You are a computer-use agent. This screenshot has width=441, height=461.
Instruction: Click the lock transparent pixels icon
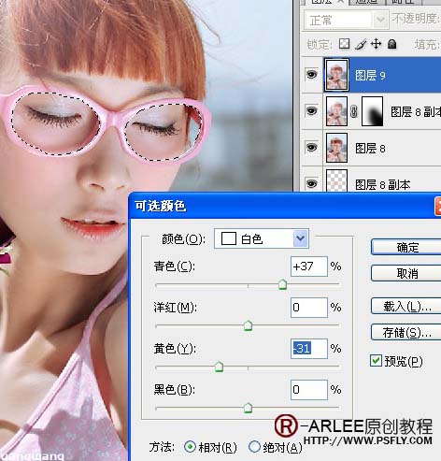pyautogui.click(x=344, y=44)
